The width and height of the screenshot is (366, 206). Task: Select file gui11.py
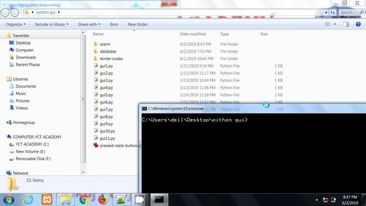(x=104, y=138)
